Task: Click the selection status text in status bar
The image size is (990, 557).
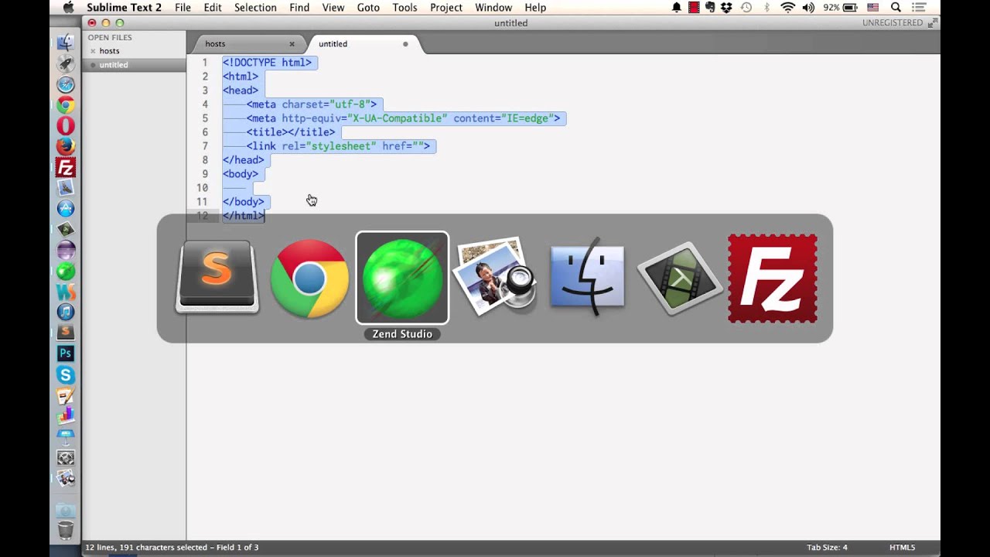Action: tap(172, 548)
